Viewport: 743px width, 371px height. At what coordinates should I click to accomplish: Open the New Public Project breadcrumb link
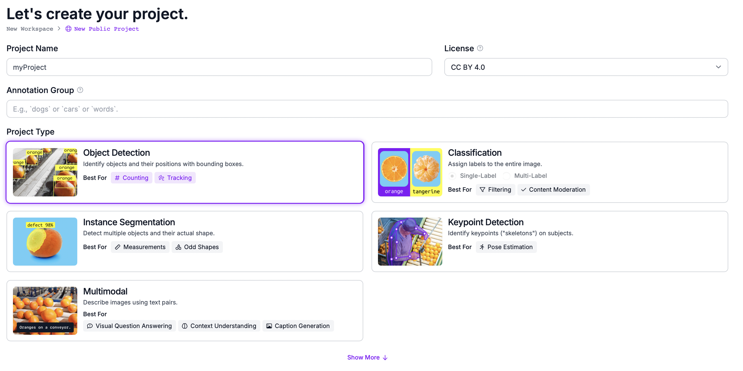106,29
